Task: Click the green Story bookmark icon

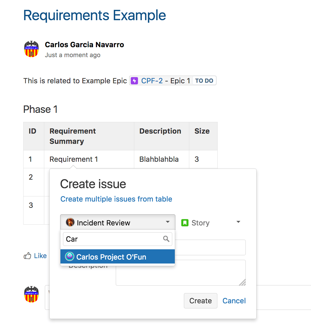Action: pyautogui.click(x=185, y=223)
